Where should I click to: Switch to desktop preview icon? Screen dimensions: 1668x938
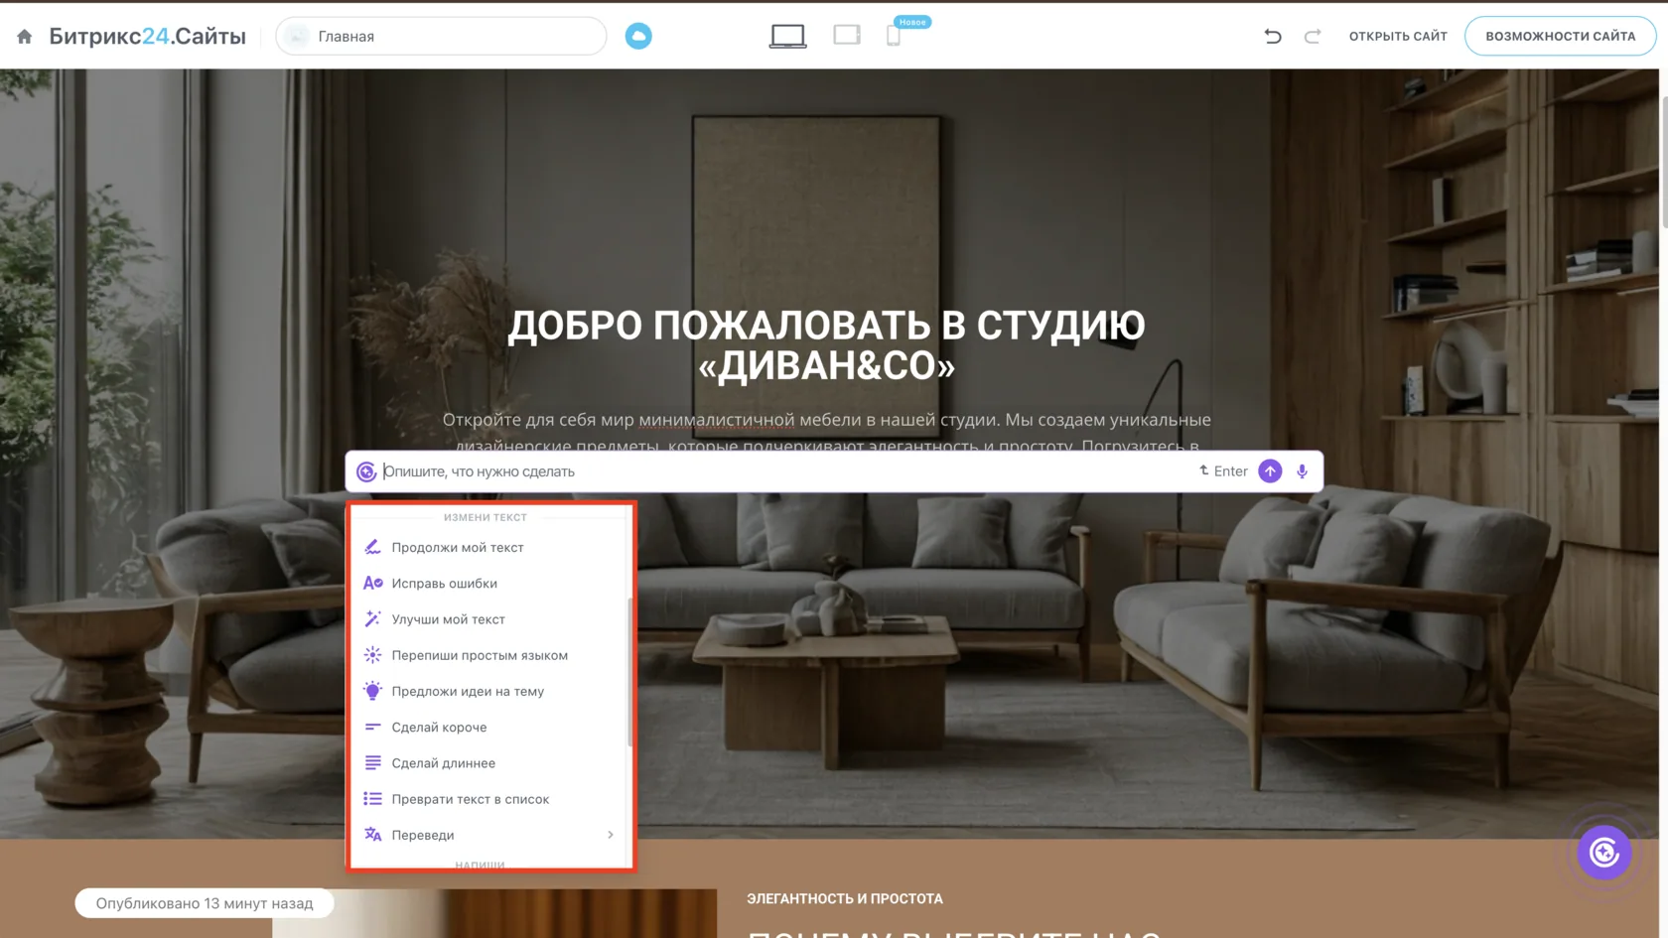[788, 37]
